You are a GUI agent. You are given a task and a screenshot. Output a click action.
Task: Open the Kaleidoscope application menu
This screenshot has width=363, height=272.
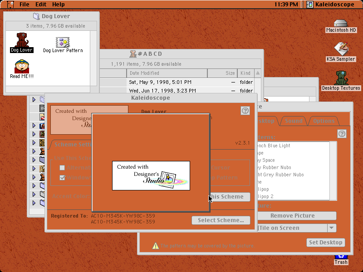tap(331, 5)
